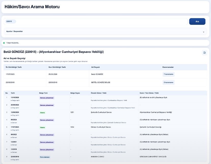Expand Olay tarihi under 25/09/2026
This screenshot has width=211, height=164.
click(15, 108)
